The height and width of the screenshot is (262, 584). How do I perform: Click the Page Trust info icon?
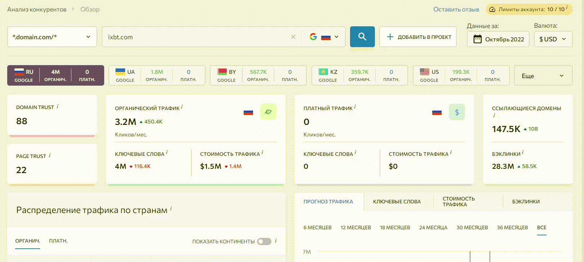50,155
